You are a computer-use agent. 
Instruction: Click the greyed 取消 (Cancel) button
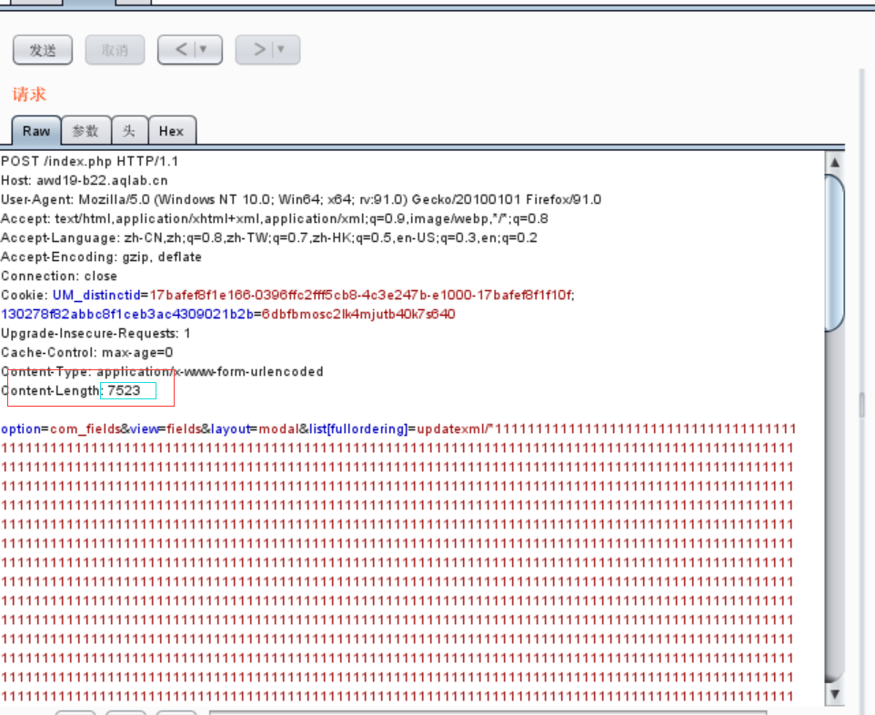(115, 50)
